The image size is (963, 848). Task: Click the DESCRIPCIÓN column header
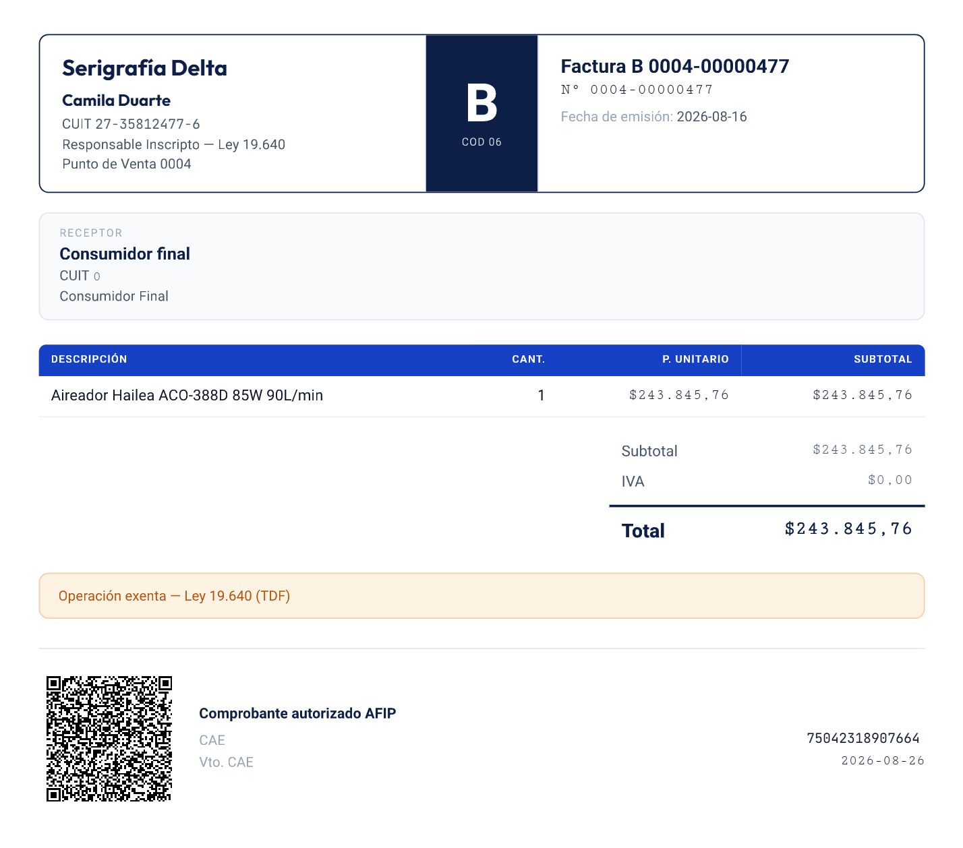coord(89,359)
